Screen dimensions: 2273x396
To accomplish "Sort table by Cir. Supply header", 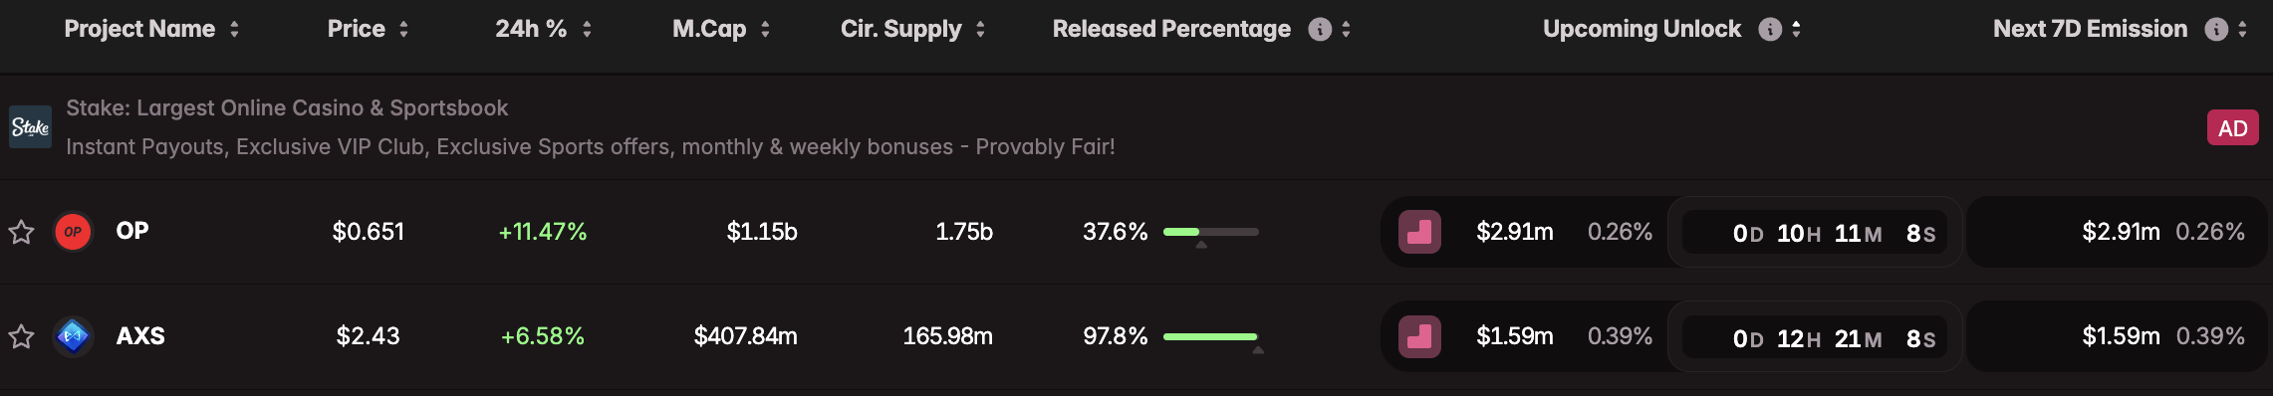I will tap(901, 30).
